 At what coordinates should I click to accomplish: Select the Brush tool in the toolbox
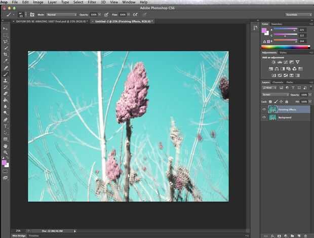[x=5, y=74]
